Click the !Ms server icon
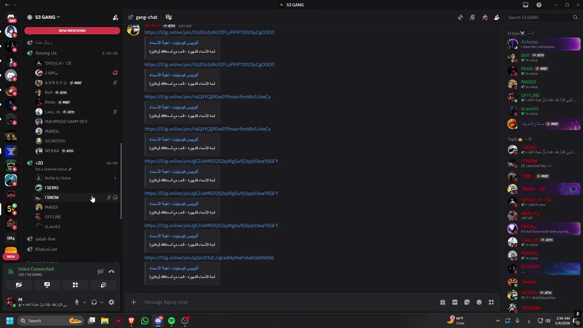The image size is (583, 328). tap(11, 238)
